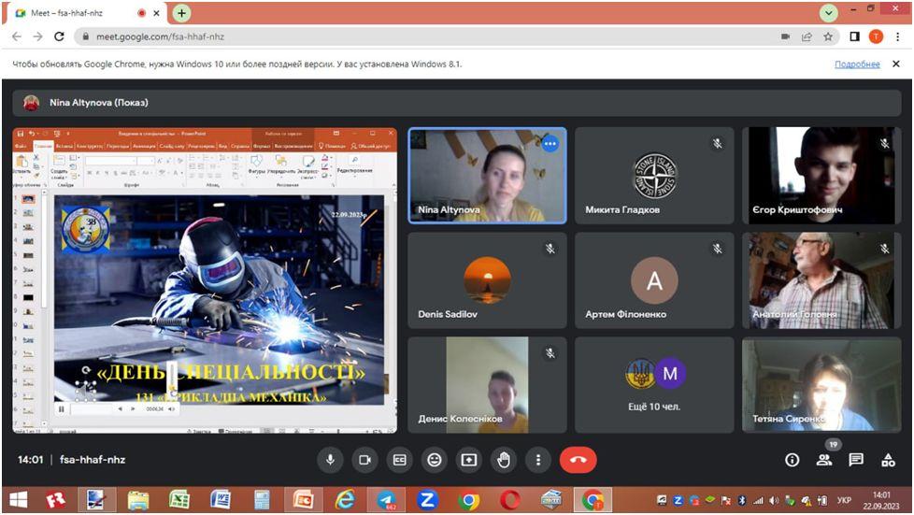
Task: Open meeting details info icon
Action: [792, 460]
